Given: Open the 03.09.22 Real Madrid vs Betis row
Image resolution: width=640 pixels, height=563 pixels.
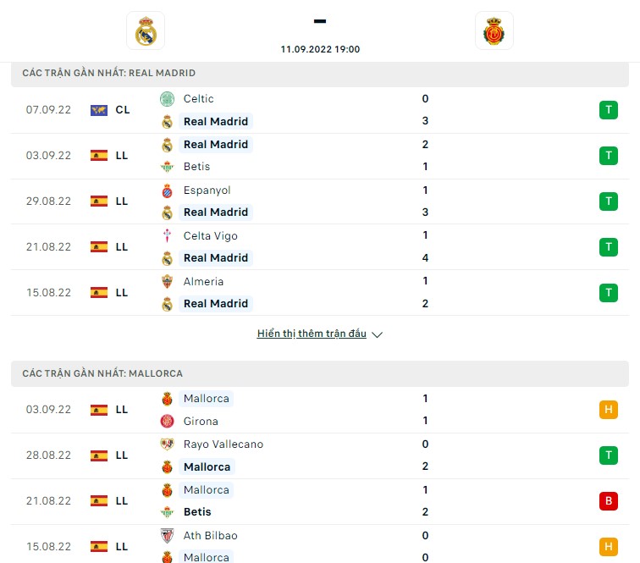Looking at the screenshot, I should 320,156.
